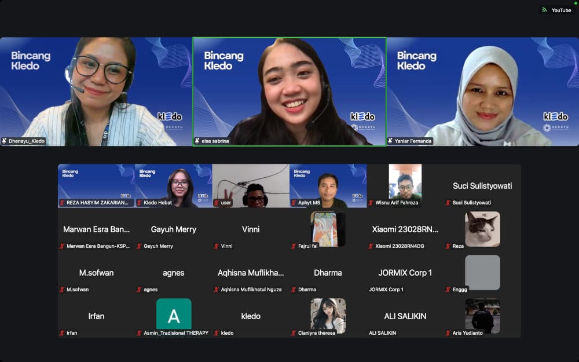
Task: Click the pin icon beside Yaniar Fernanda's name
Action: click(x=390, y=141)
